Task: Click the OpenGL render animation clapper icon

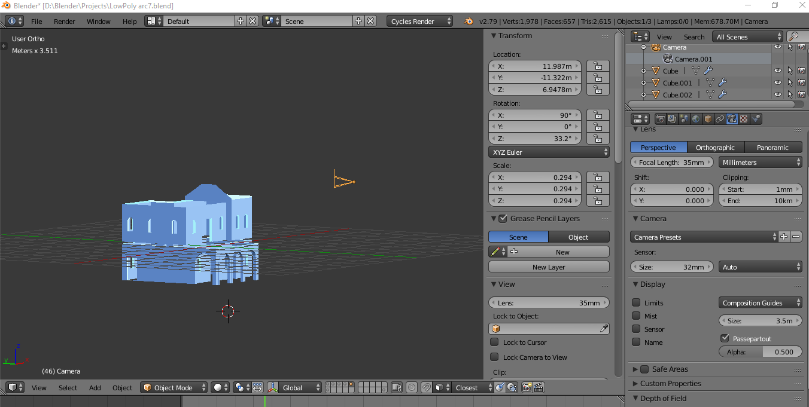Action: (x=539, y=388)
